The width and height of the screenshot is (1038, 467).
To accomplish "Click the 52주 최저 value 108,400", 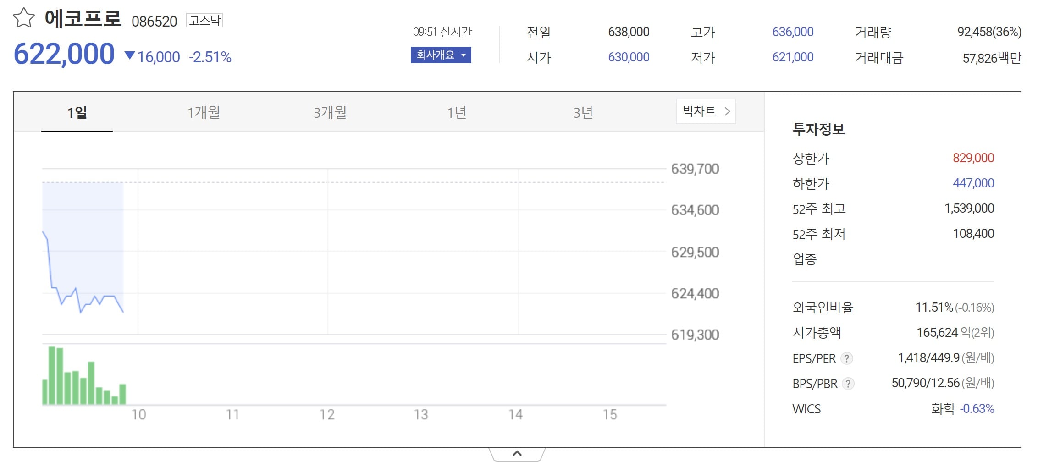I will click(x=973, y=233).
